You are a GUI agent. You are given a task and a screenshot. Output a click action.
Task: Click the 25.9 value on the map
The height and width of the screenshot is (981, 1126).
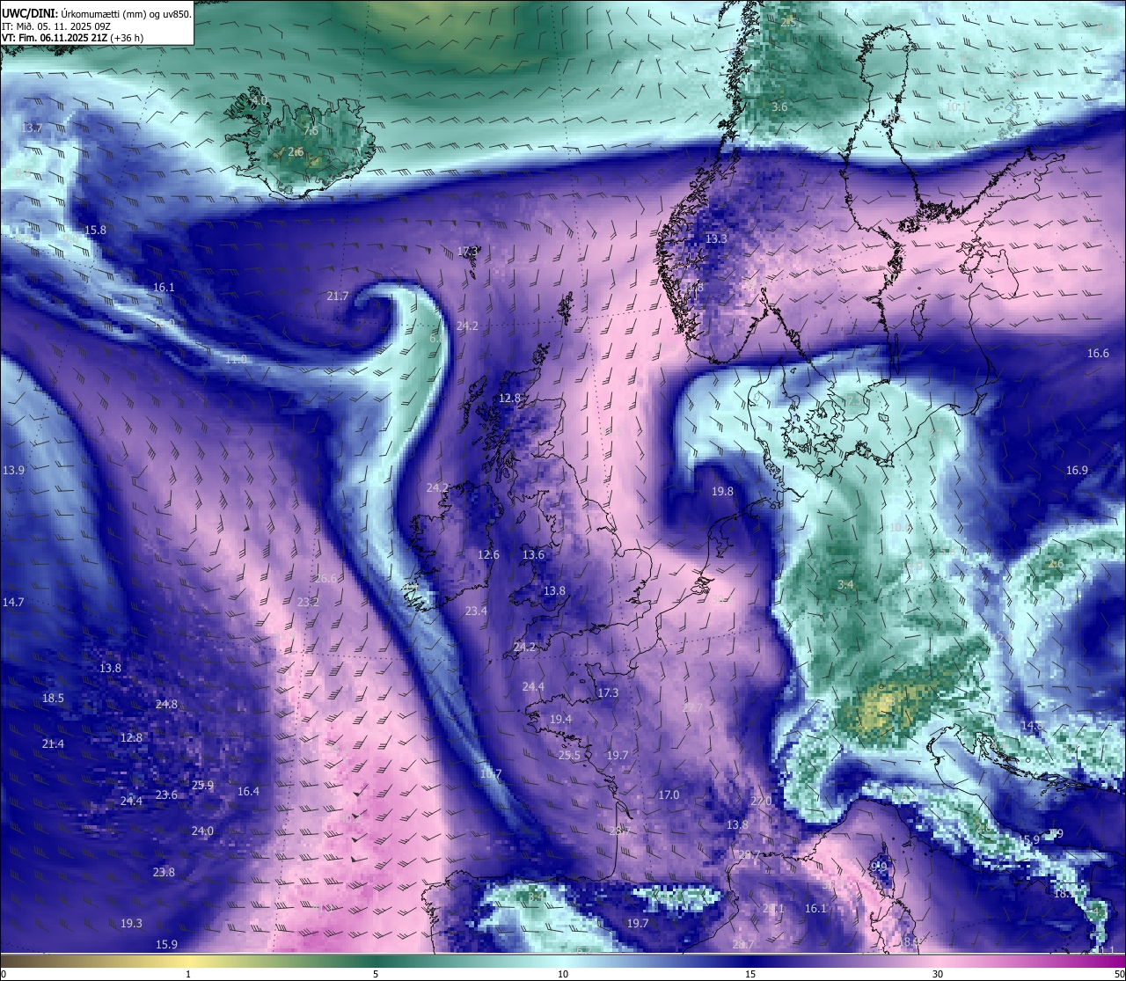pyautogui.click(x=202, y=785)
